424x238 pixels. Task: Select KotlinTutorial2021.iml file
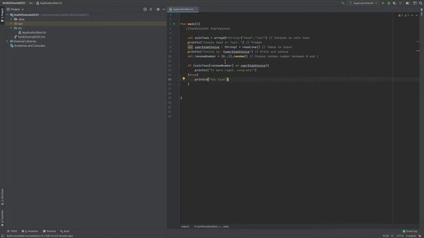31,37
